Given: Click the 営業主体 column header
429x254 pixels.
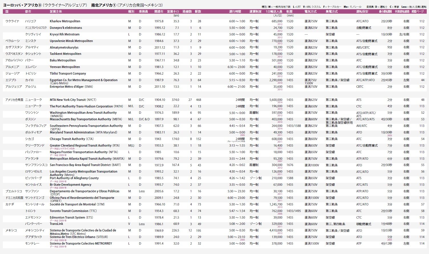Looking at the screenshot, I should [x=56, y=11].
